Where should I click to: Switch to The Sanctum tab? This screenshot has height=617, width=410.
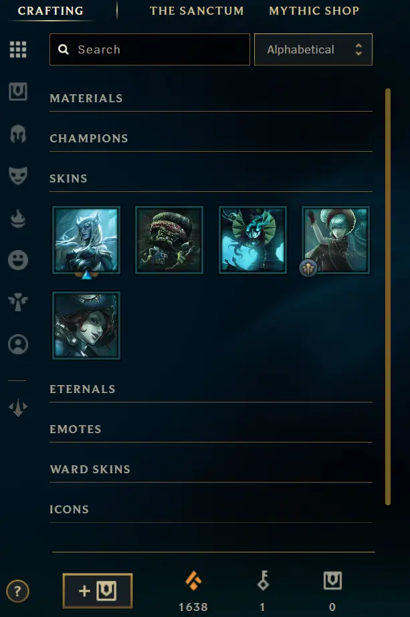(x=197, y=11)
